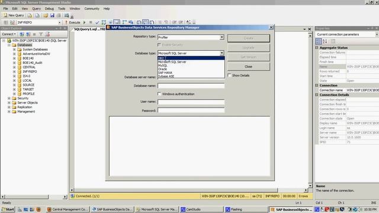Open the INFYREPO database selector dropdown
The image size is (379, 213).
59,22
